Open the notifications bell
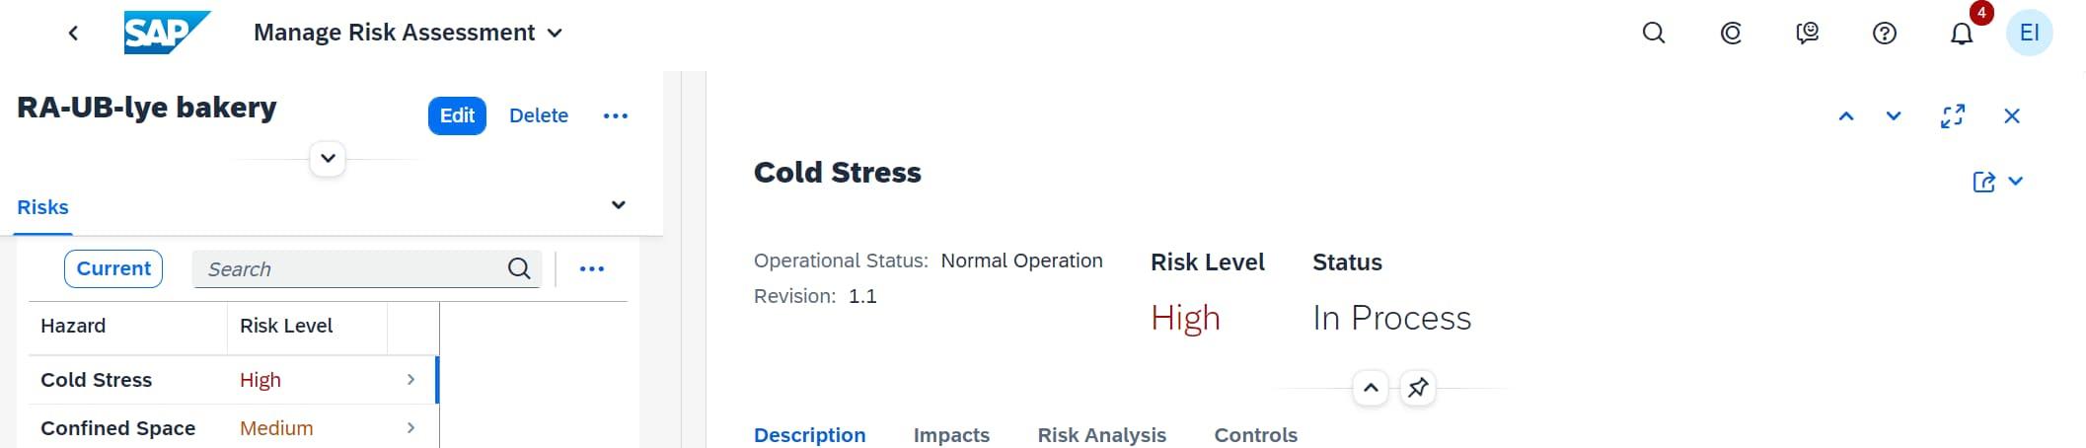 pos(1961,35)
